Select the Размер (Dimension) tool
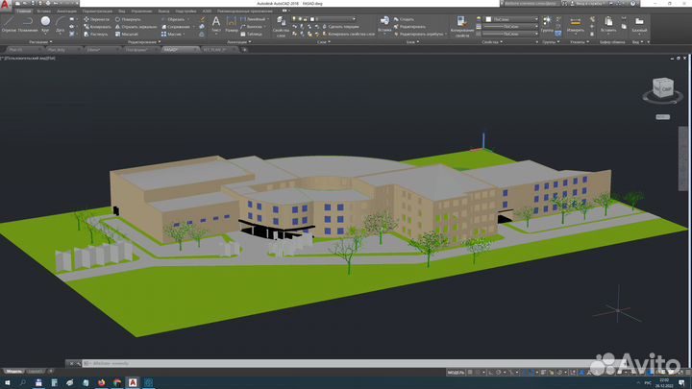The width and height of the screenshot is (692, 389). pos(232,24)
